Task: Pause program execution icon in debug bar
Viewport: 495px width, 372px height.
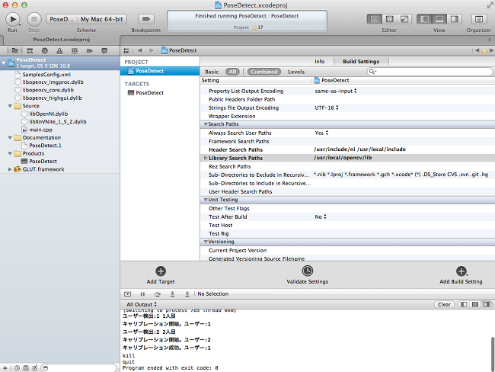Action: [x=142, y=294]
